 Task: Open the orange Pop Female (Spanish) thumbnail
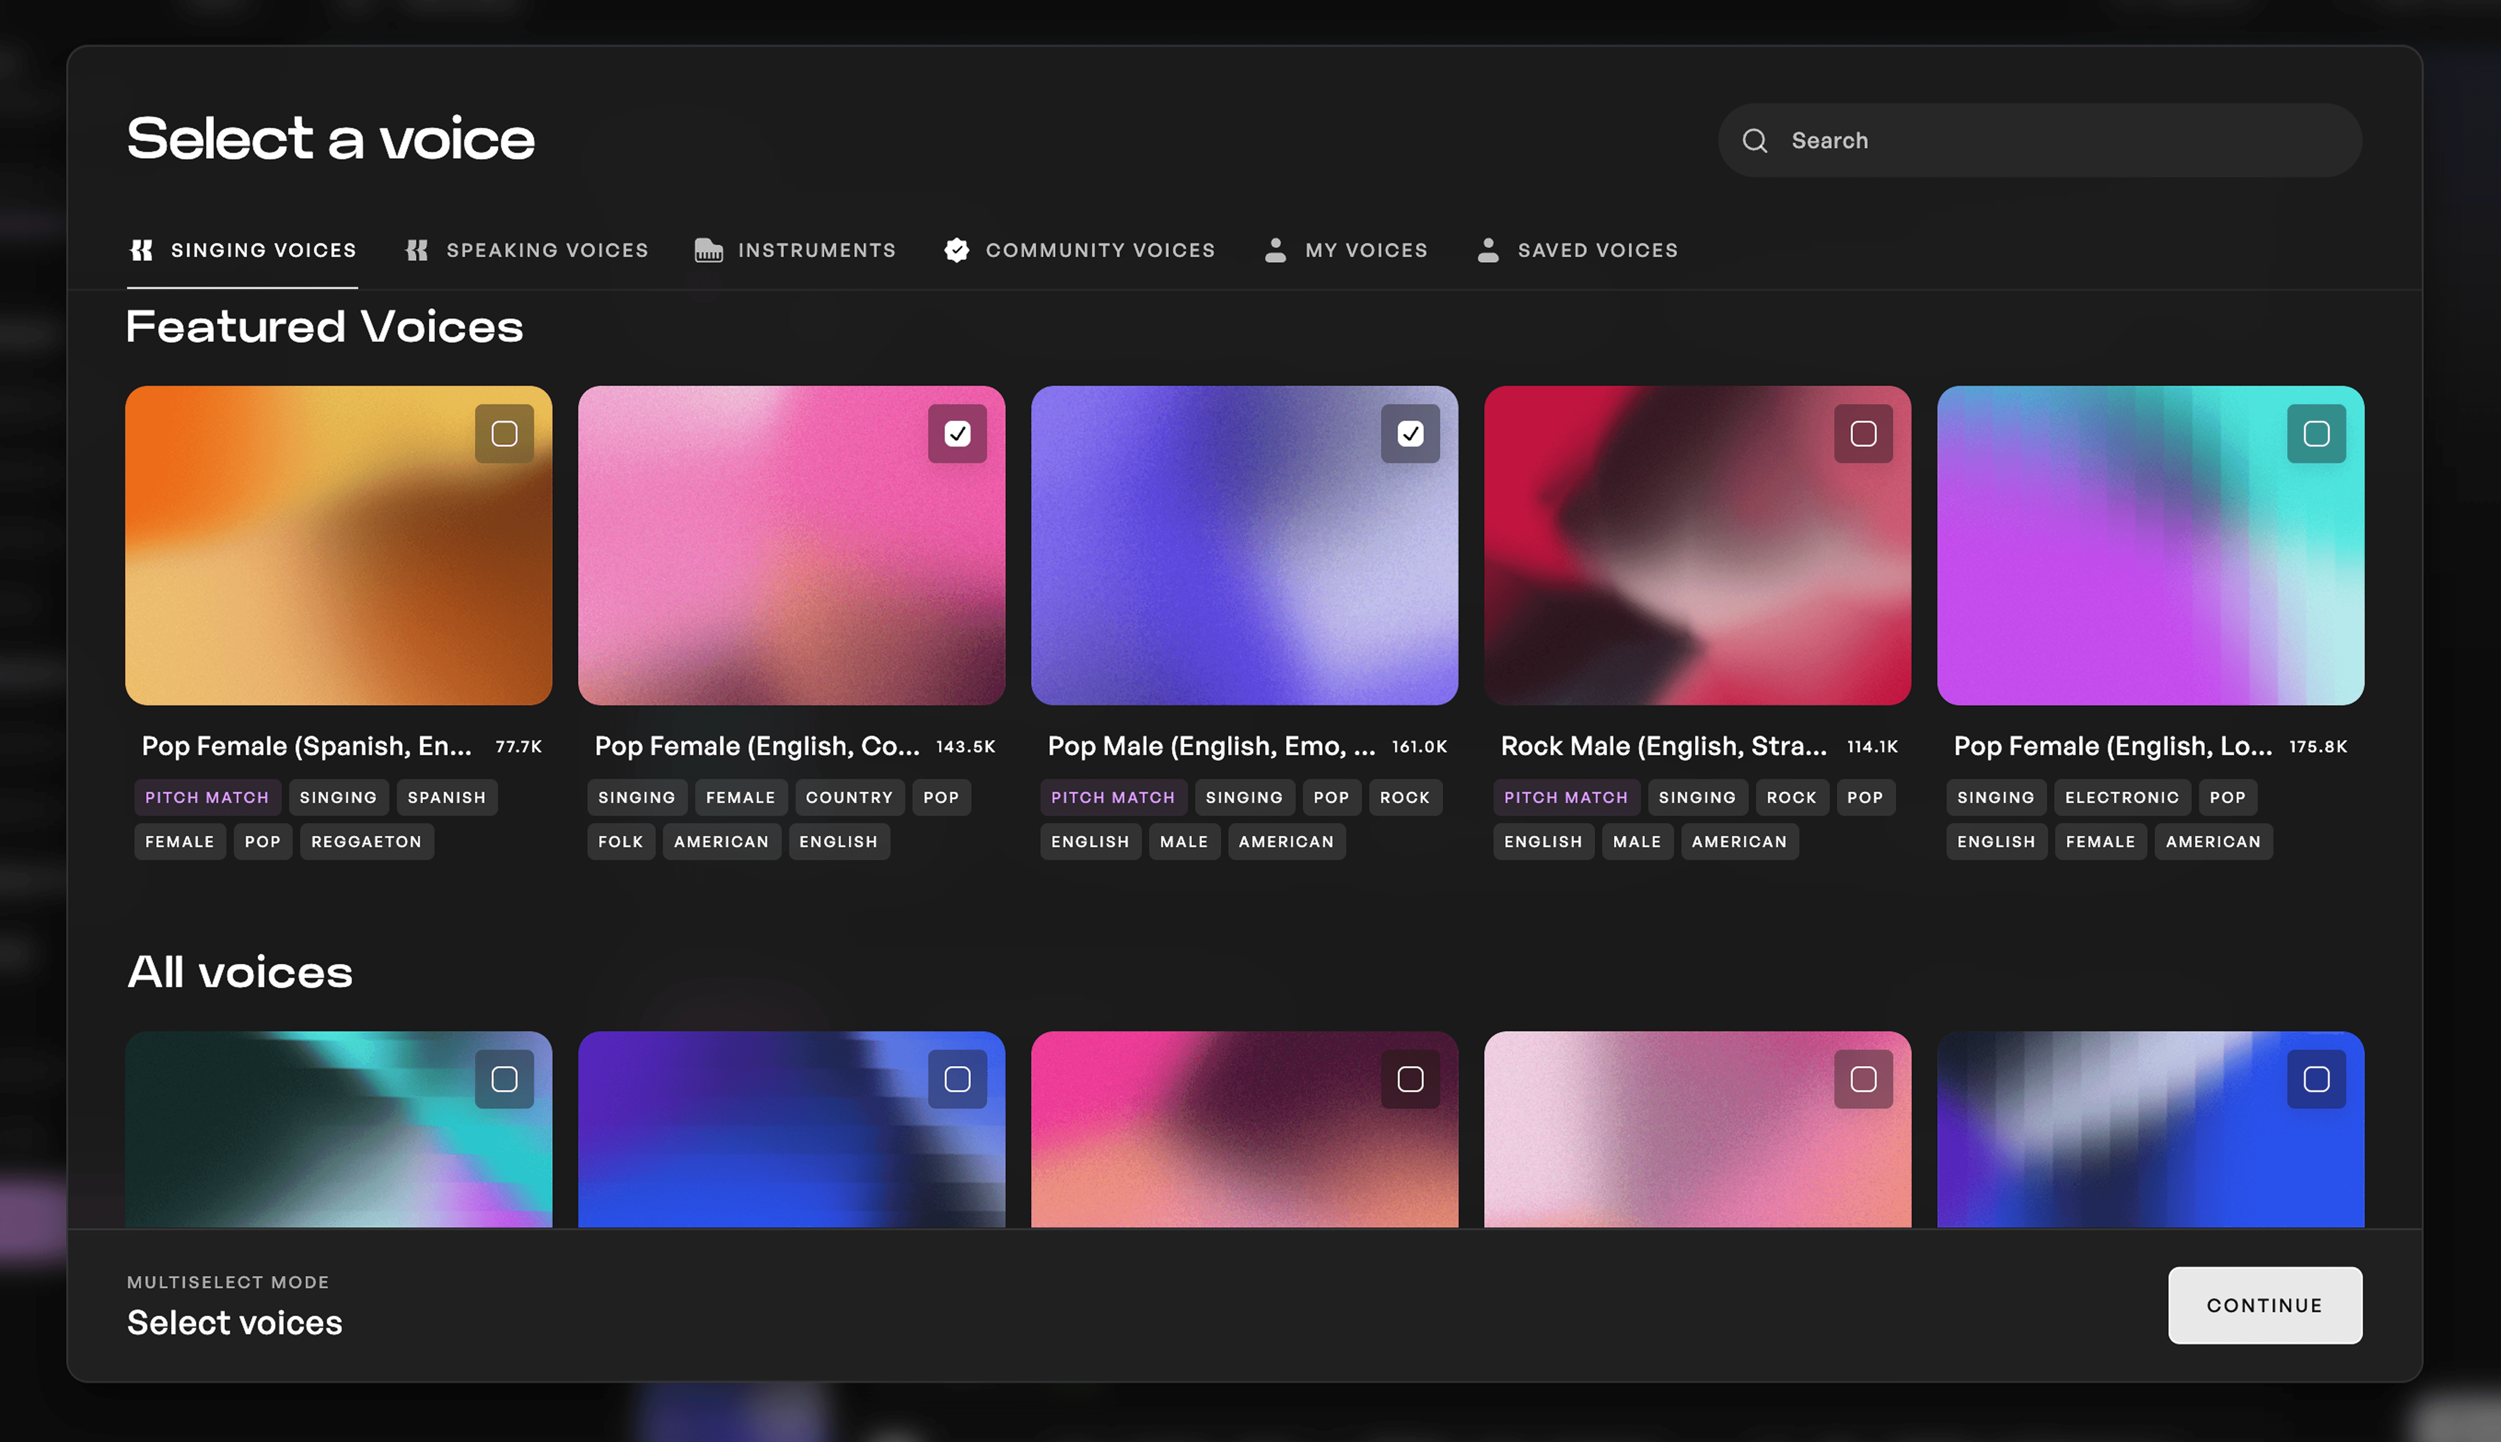click(x=338, y=546)
